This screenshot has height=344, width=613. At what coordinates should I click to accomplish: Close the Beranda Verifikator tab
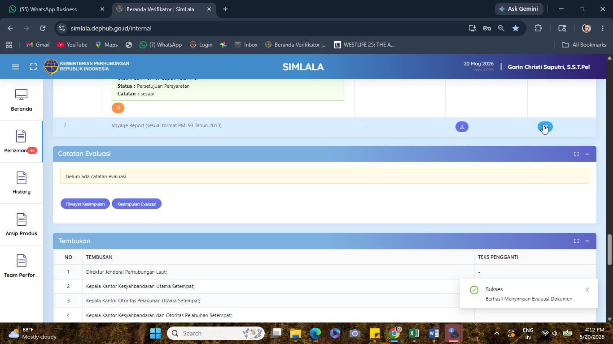coord(209,9)
